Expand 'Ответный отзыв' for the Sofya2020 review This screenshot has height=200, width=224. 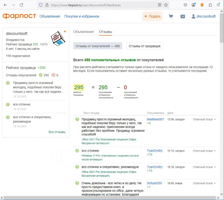[204, 183]
